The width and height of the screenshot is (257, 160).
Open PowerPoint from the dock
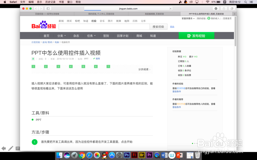point(179,155)
